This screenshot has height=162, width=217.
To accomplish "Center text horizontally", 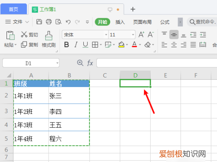I will point(174,45).
